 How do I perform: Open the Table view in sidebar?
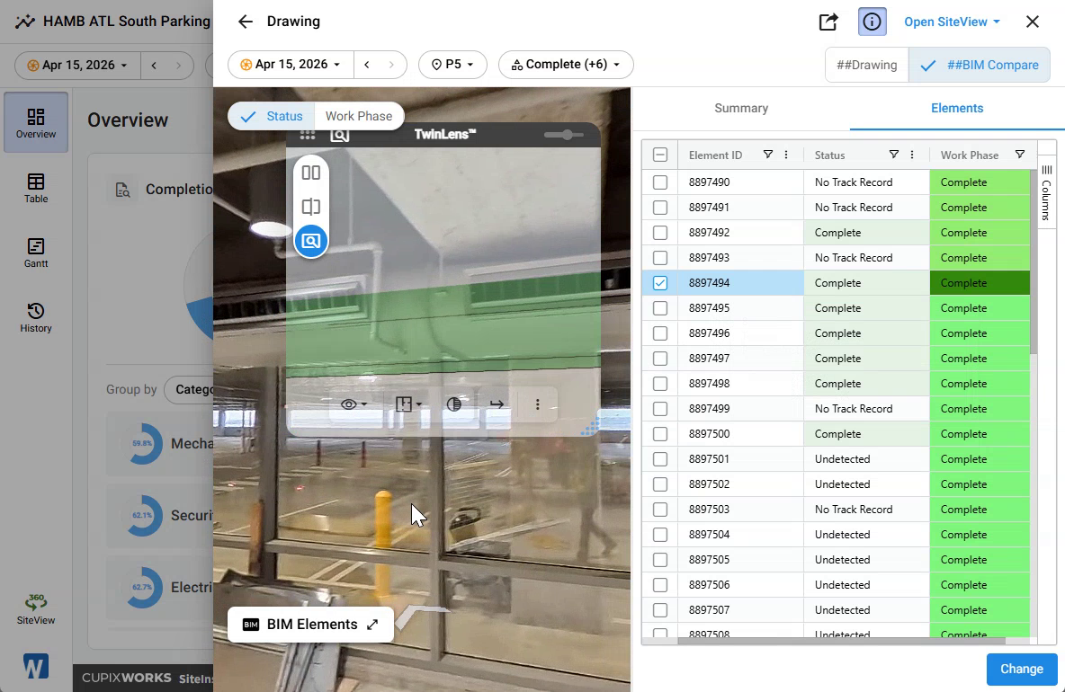[x=36, y=188]
